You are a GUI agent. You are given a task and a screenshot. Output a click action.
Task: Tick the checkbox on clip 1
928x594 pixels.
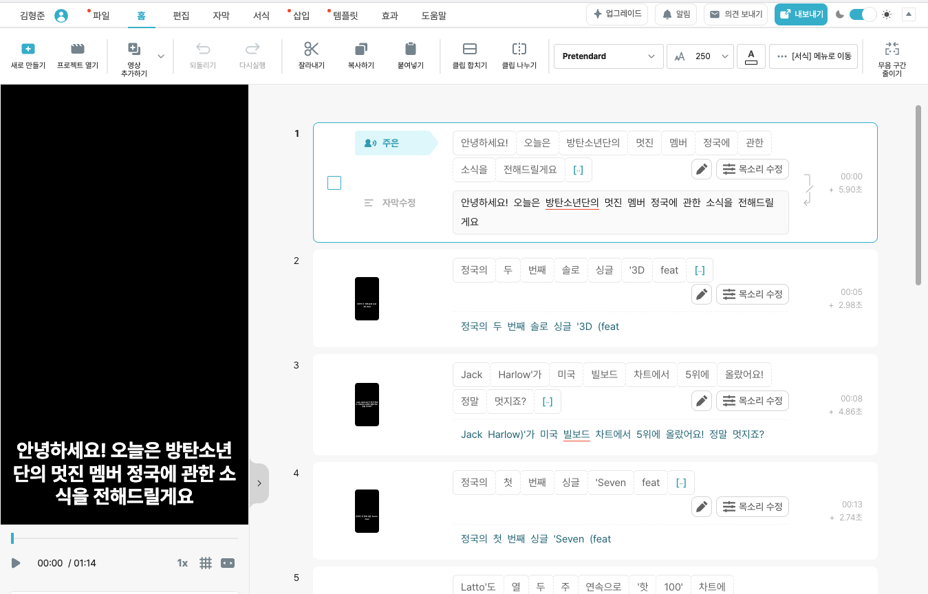(x=334, y=183)
